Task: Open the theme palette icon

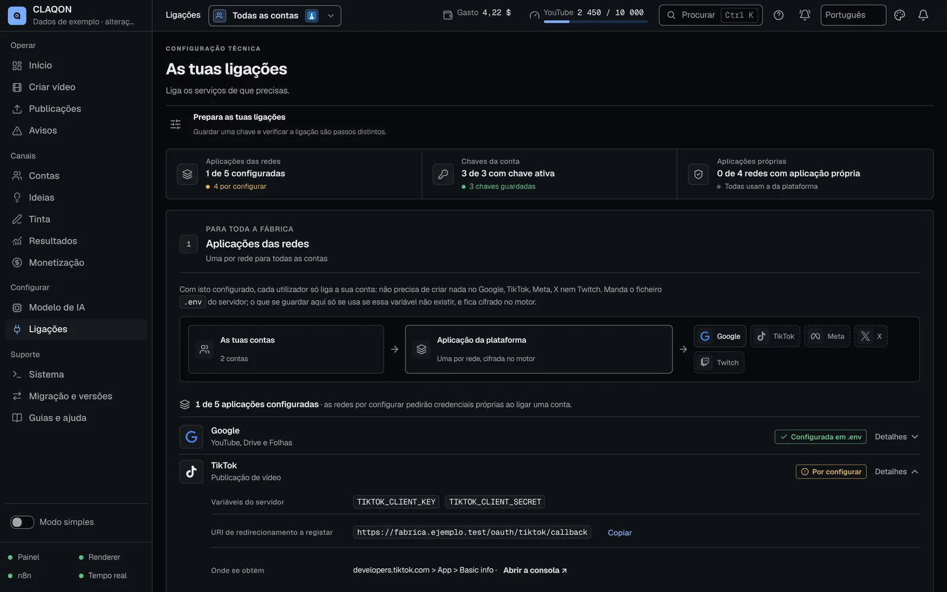Action: click(900, 15)
